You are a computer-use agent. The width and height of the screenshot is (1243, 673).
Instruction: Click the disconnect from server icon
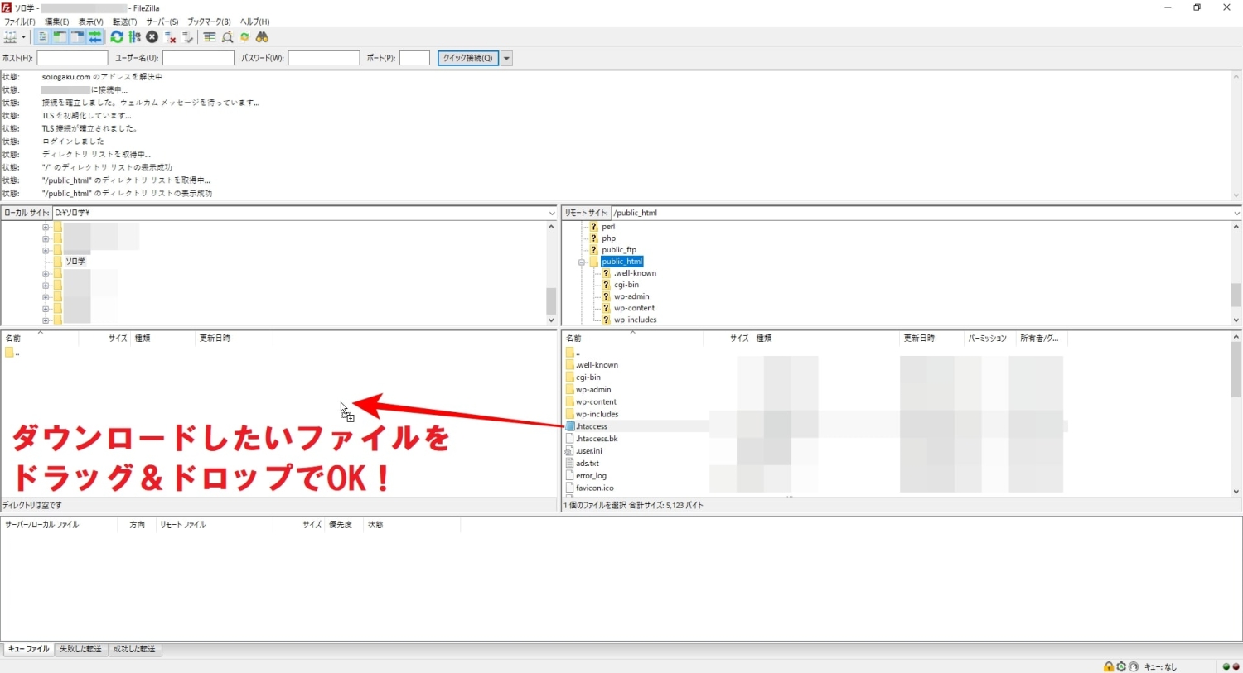(170, 37)
